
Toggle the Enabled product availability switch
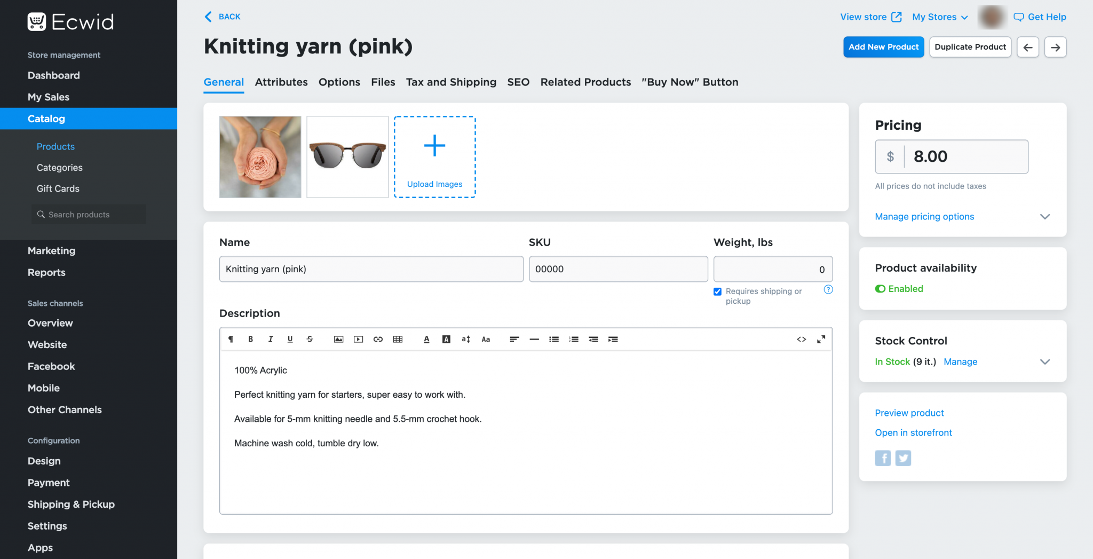880,289
